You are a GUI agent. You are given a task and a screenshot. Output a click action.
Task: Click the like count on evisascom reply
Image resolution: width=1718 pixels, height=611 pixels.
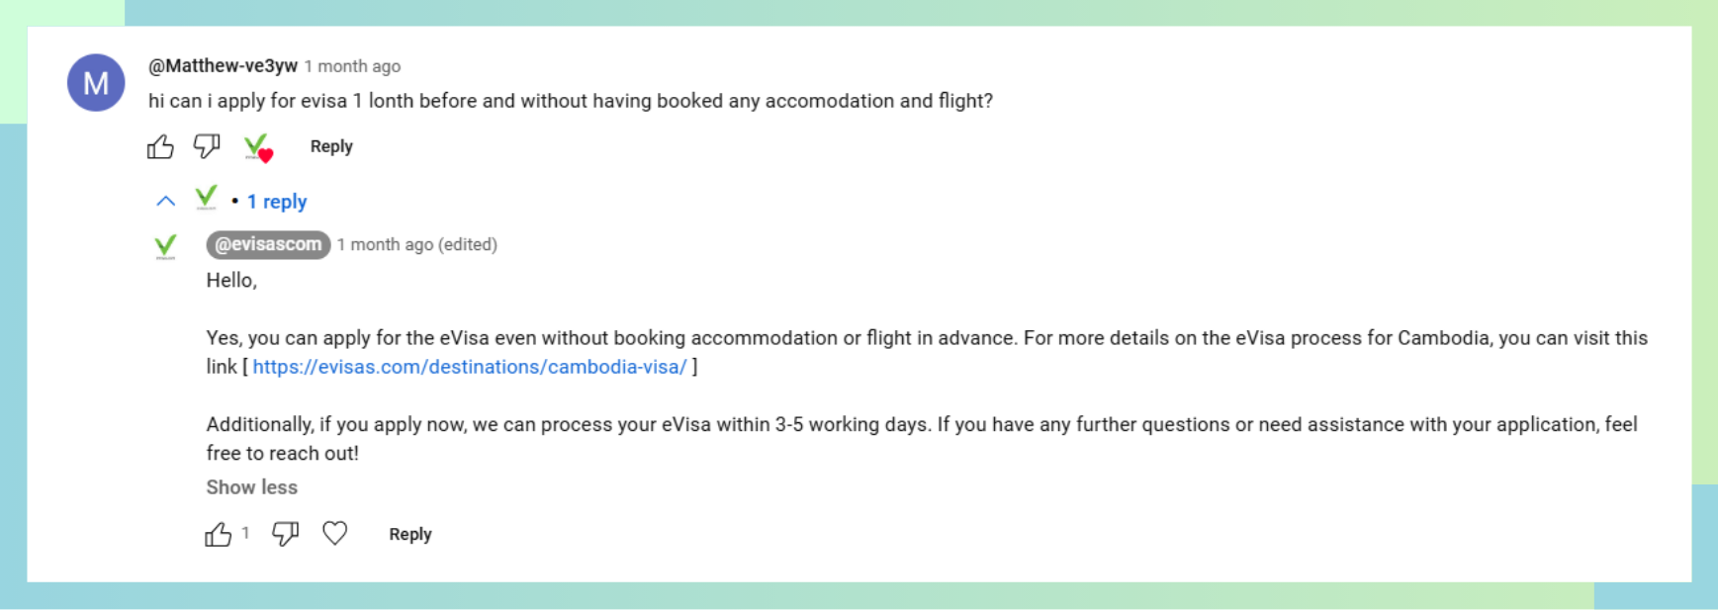[245, 533]
